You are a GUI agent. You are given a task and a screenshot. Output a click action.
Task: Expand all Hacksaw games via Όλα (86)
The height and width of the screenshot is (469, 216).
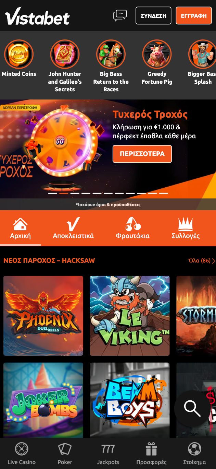coord(202,261)
